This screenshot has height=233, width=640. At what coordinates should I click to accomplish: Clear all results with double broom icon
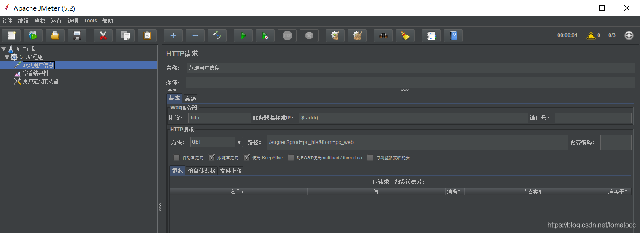tap(357, 35)
